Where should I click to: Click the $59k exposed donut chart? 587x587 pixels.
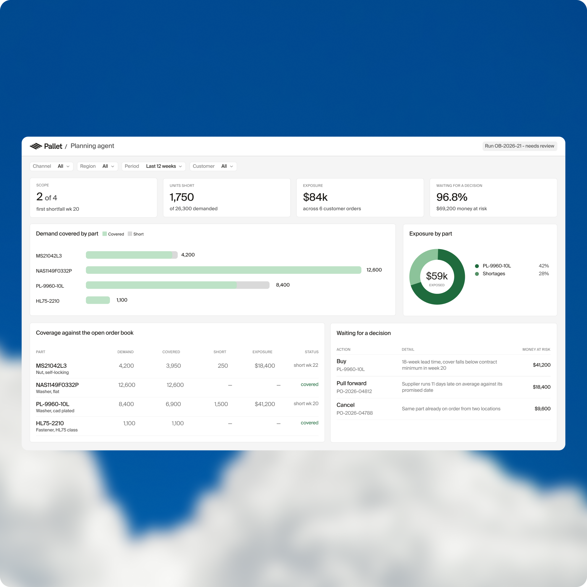tap(437, 277)
